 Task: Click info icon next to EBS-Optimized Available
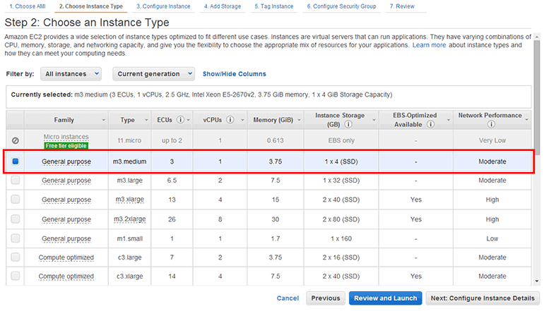coord(429,124)
